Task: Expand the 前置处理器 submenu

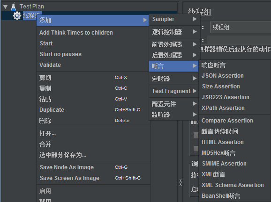Action: click(x=174, y=44)
